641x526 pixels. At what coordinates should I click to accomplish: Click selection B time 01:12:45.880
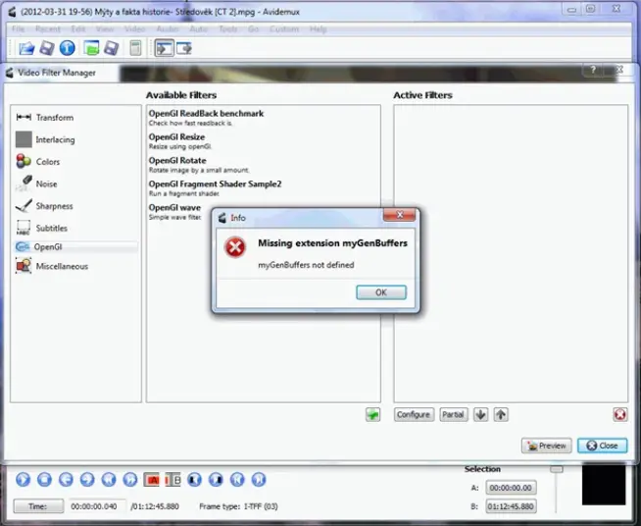511,506
